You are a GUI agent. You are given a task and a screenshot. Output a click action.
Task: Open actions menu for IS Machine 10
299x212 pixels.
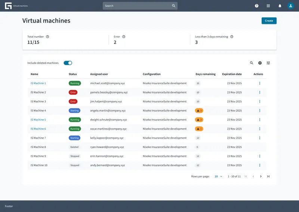click(259, 165)
